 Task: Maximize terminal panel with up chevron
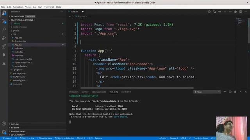pyautogui.click(x=241, y=92)
